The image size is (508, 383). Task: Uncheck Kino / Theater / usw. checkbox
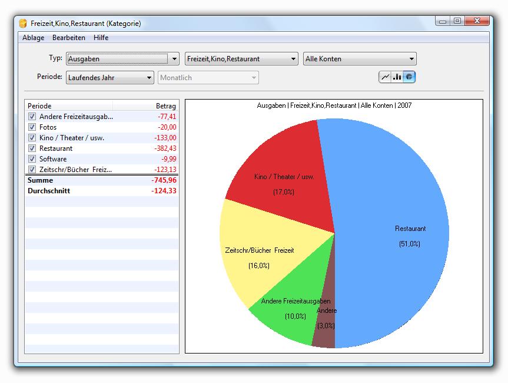[x=32, y=138]
